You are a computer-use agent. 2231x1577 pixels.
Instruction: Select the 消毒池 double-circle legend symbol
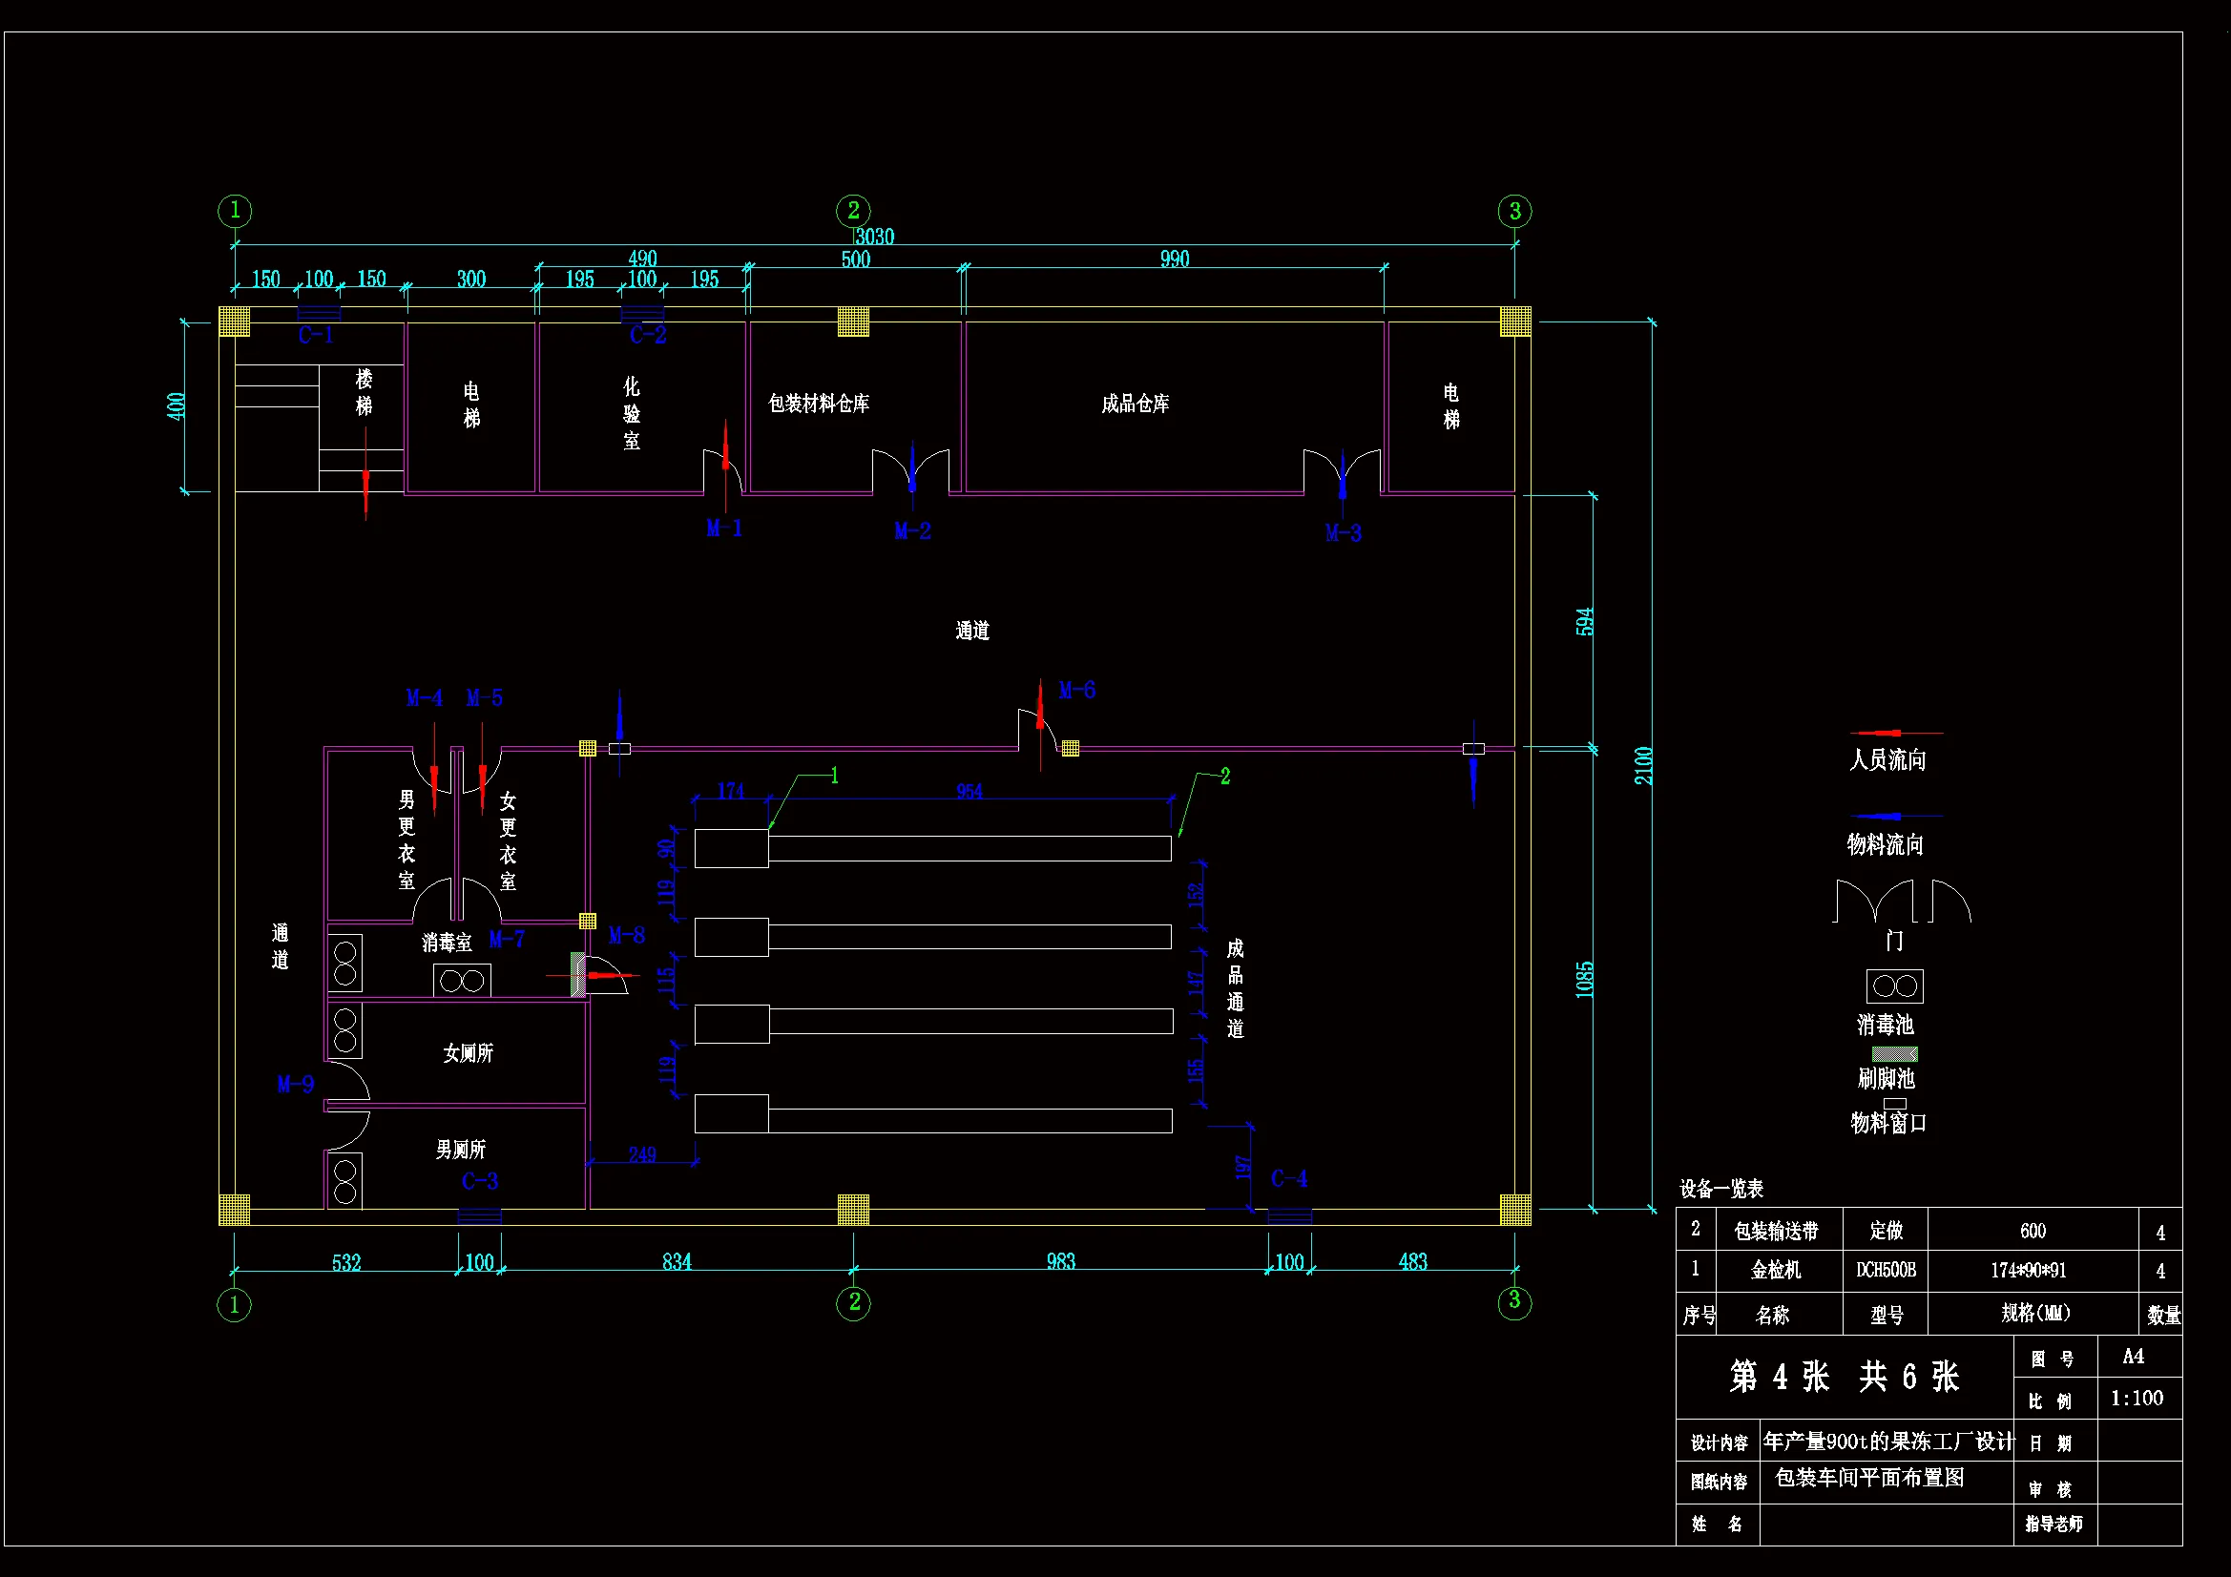(x=1894, y=986)
